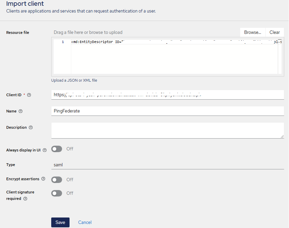Show help for Always display in UI
The width and height of the screenshot is (289, 228).
(x=45, y=150)
